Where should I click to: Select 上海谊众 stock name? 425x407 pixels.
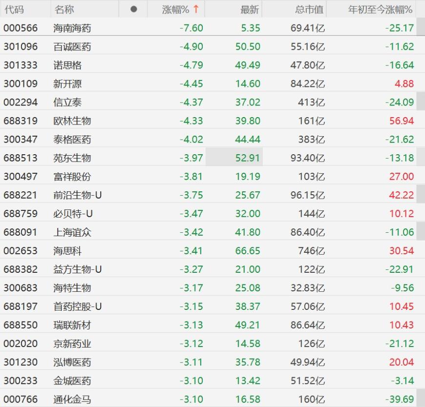coord(72,232)
